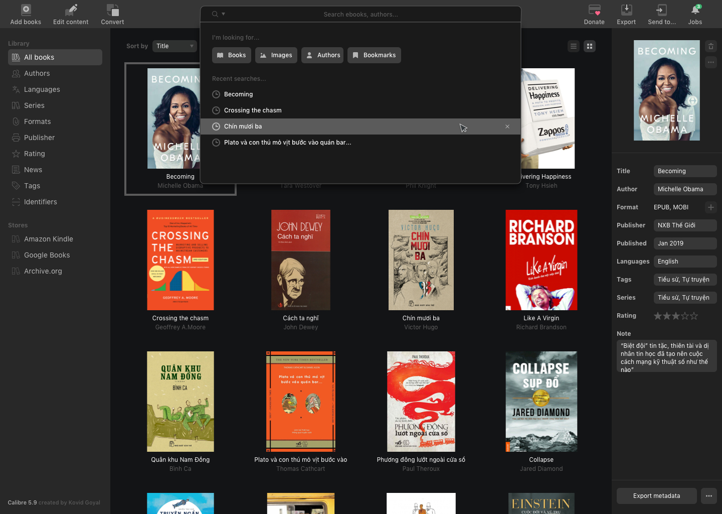This screenshot has height=514, width=722.
Task: Open Series in the sidebar
Action: click(55, 105)
